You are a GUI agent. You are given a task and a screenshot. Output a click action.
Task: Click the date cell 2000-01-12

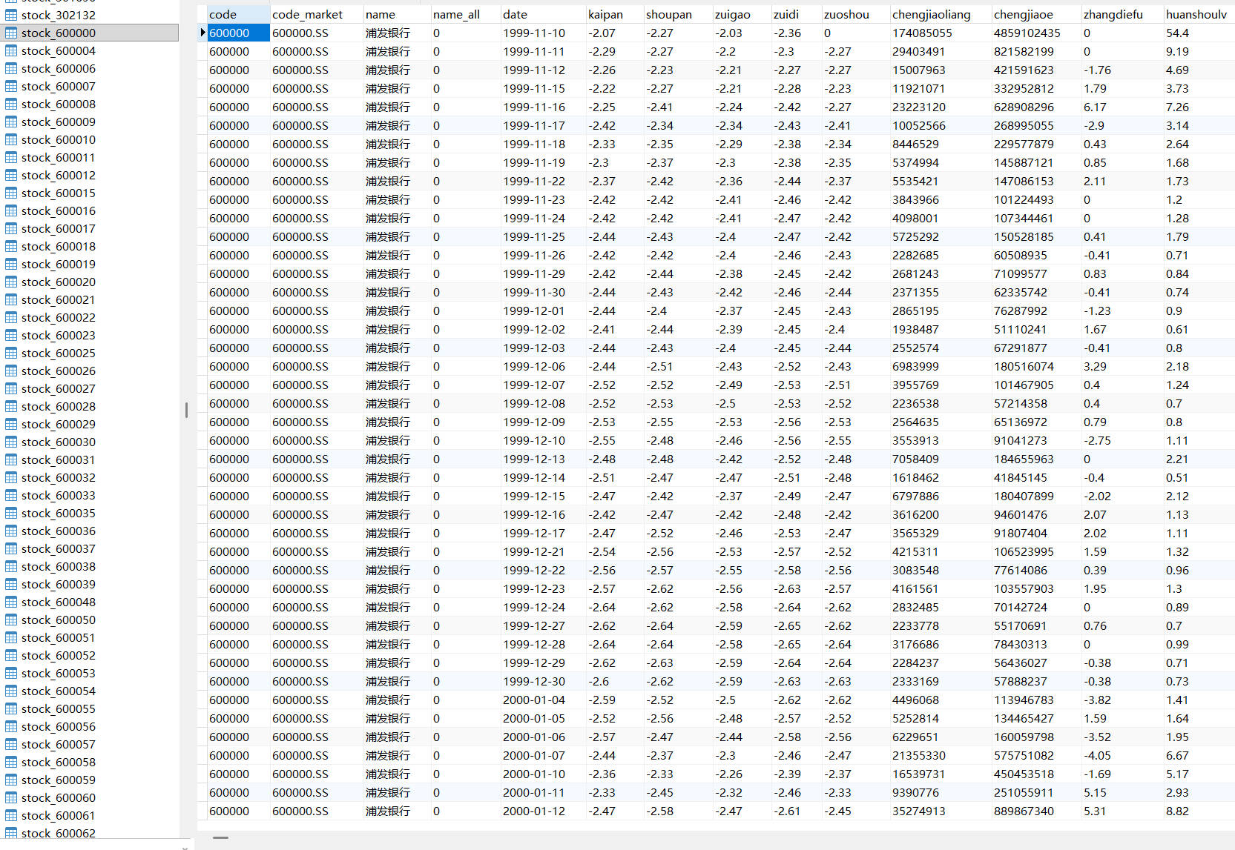[x=543, y=811]
